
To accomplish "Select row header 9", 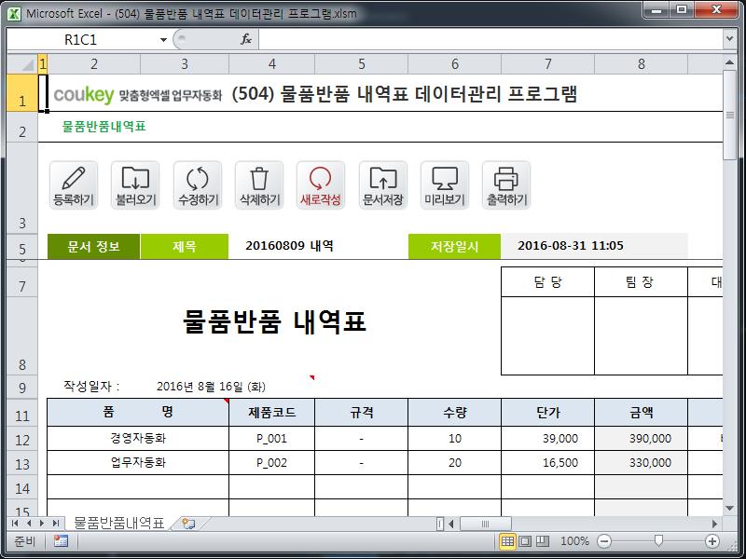I will tap(22, 388).
